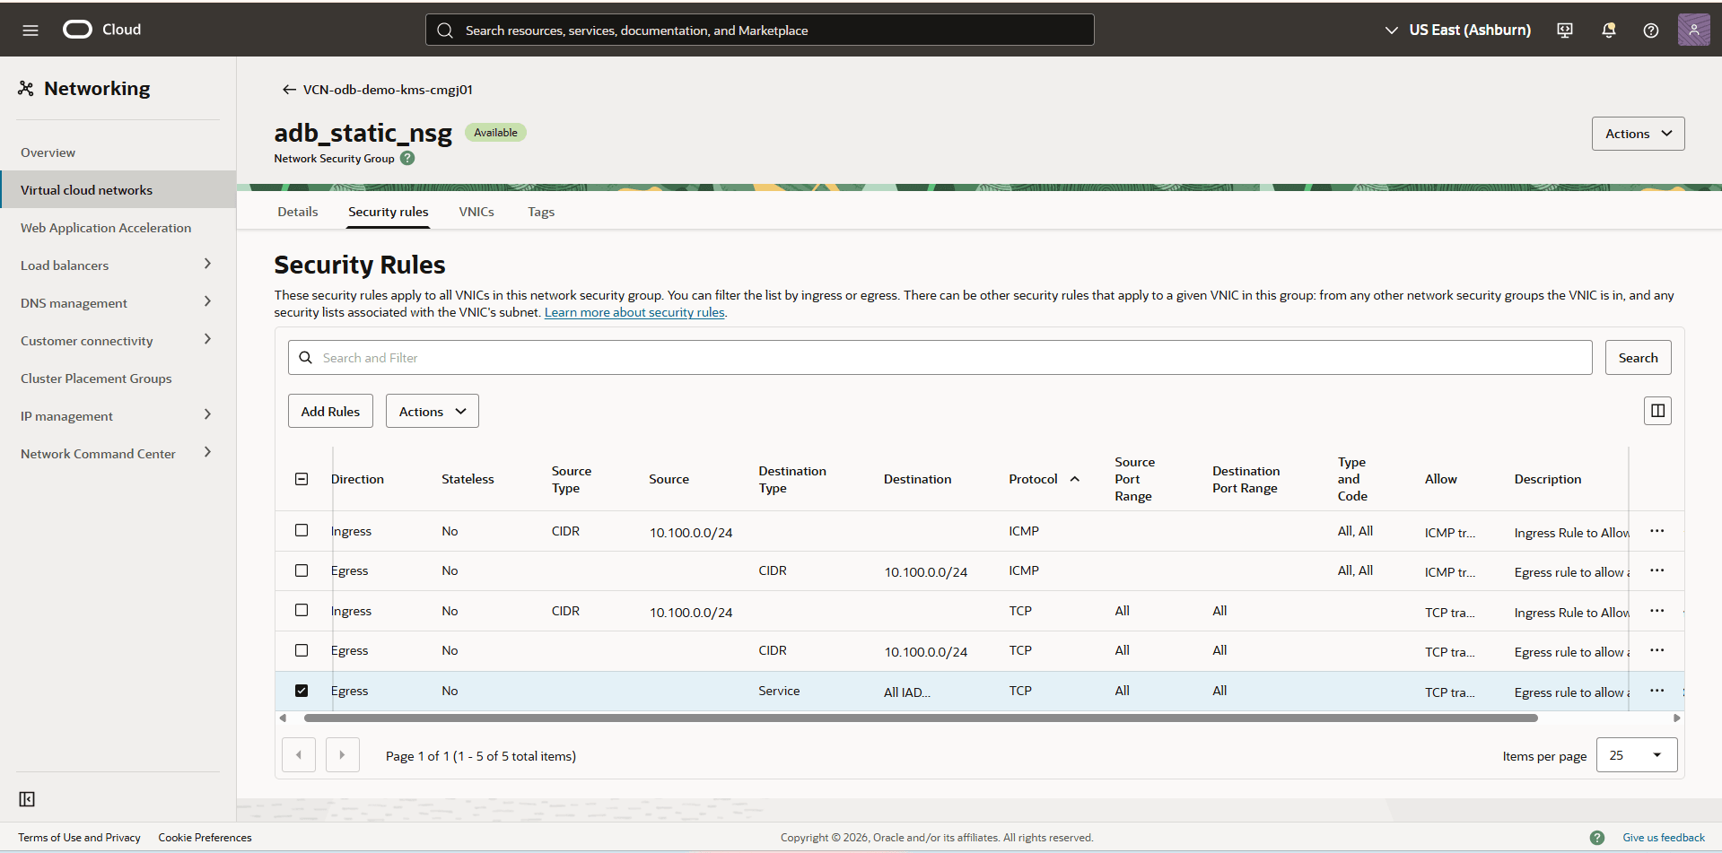This screenshot has height=853, width=1722.
Task: Open the navigation hamburger menu
Action: tap(30, 29)
